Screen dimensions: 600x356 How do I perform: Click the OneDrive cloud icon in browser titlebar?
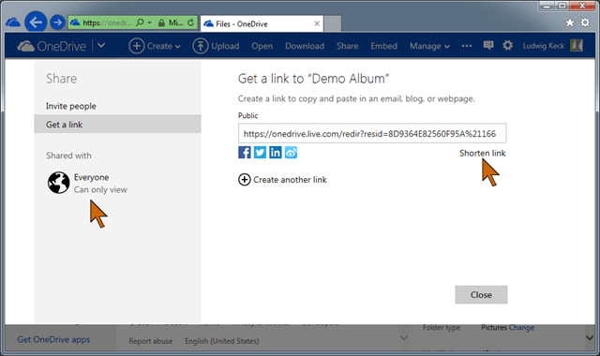pyautogui.click(x=13, y=22)
